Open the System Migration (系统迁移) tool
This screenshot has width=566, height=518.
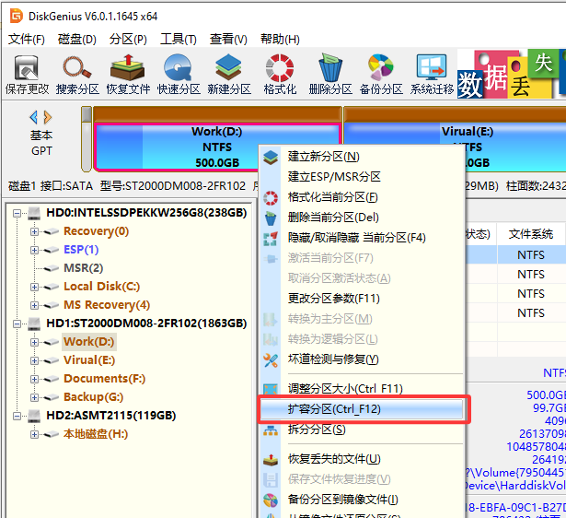pos(432,74)
